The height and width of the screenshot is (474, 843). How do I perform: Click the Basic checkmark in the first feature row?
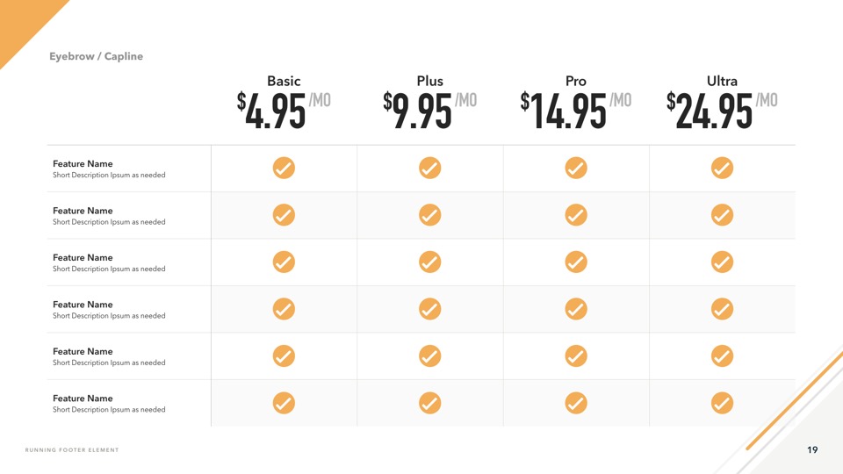[284, 168]
